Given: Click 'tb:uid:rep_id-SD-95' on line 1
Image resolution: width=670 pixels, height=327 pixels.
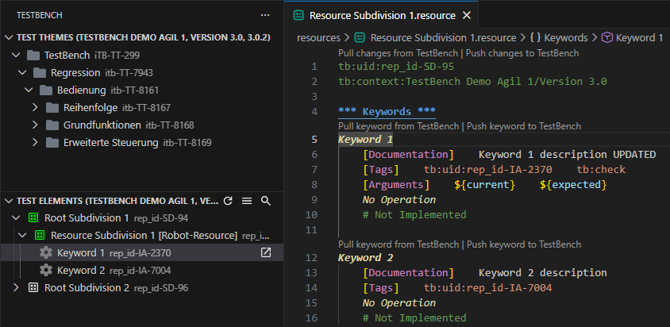Looking at the screenshot, I should [x=396, y=67].
